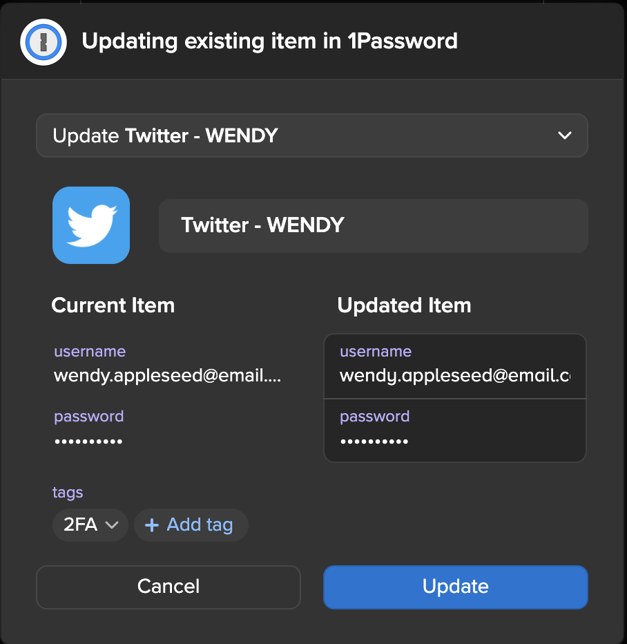627x644 pixels.
Task: Click the Current Item heading
Action: [113, 305]
